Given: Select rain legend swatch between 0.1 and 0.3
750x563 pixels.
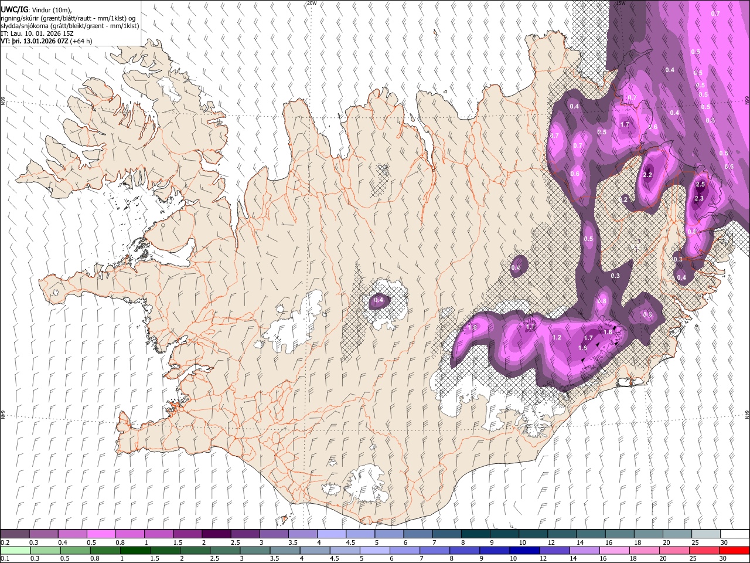Looking at the screenshot, I should (15, 550).
